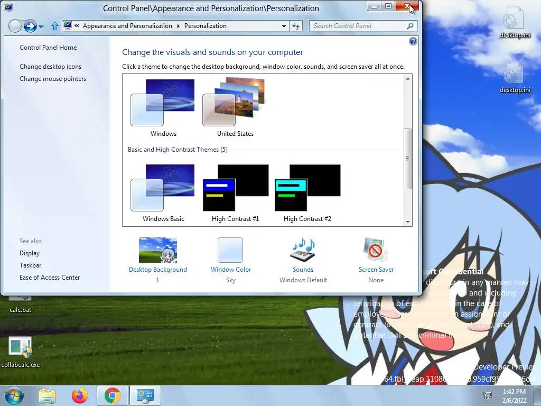Go to Control Panel Home

[x=48, y=48]
